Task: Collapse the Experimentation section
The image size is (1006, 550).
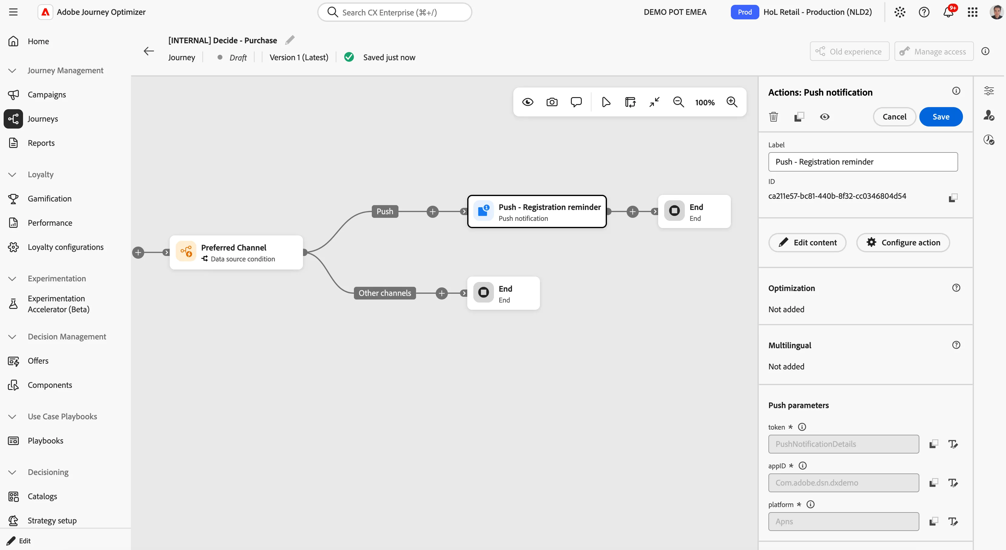Action: coord(12,279)
